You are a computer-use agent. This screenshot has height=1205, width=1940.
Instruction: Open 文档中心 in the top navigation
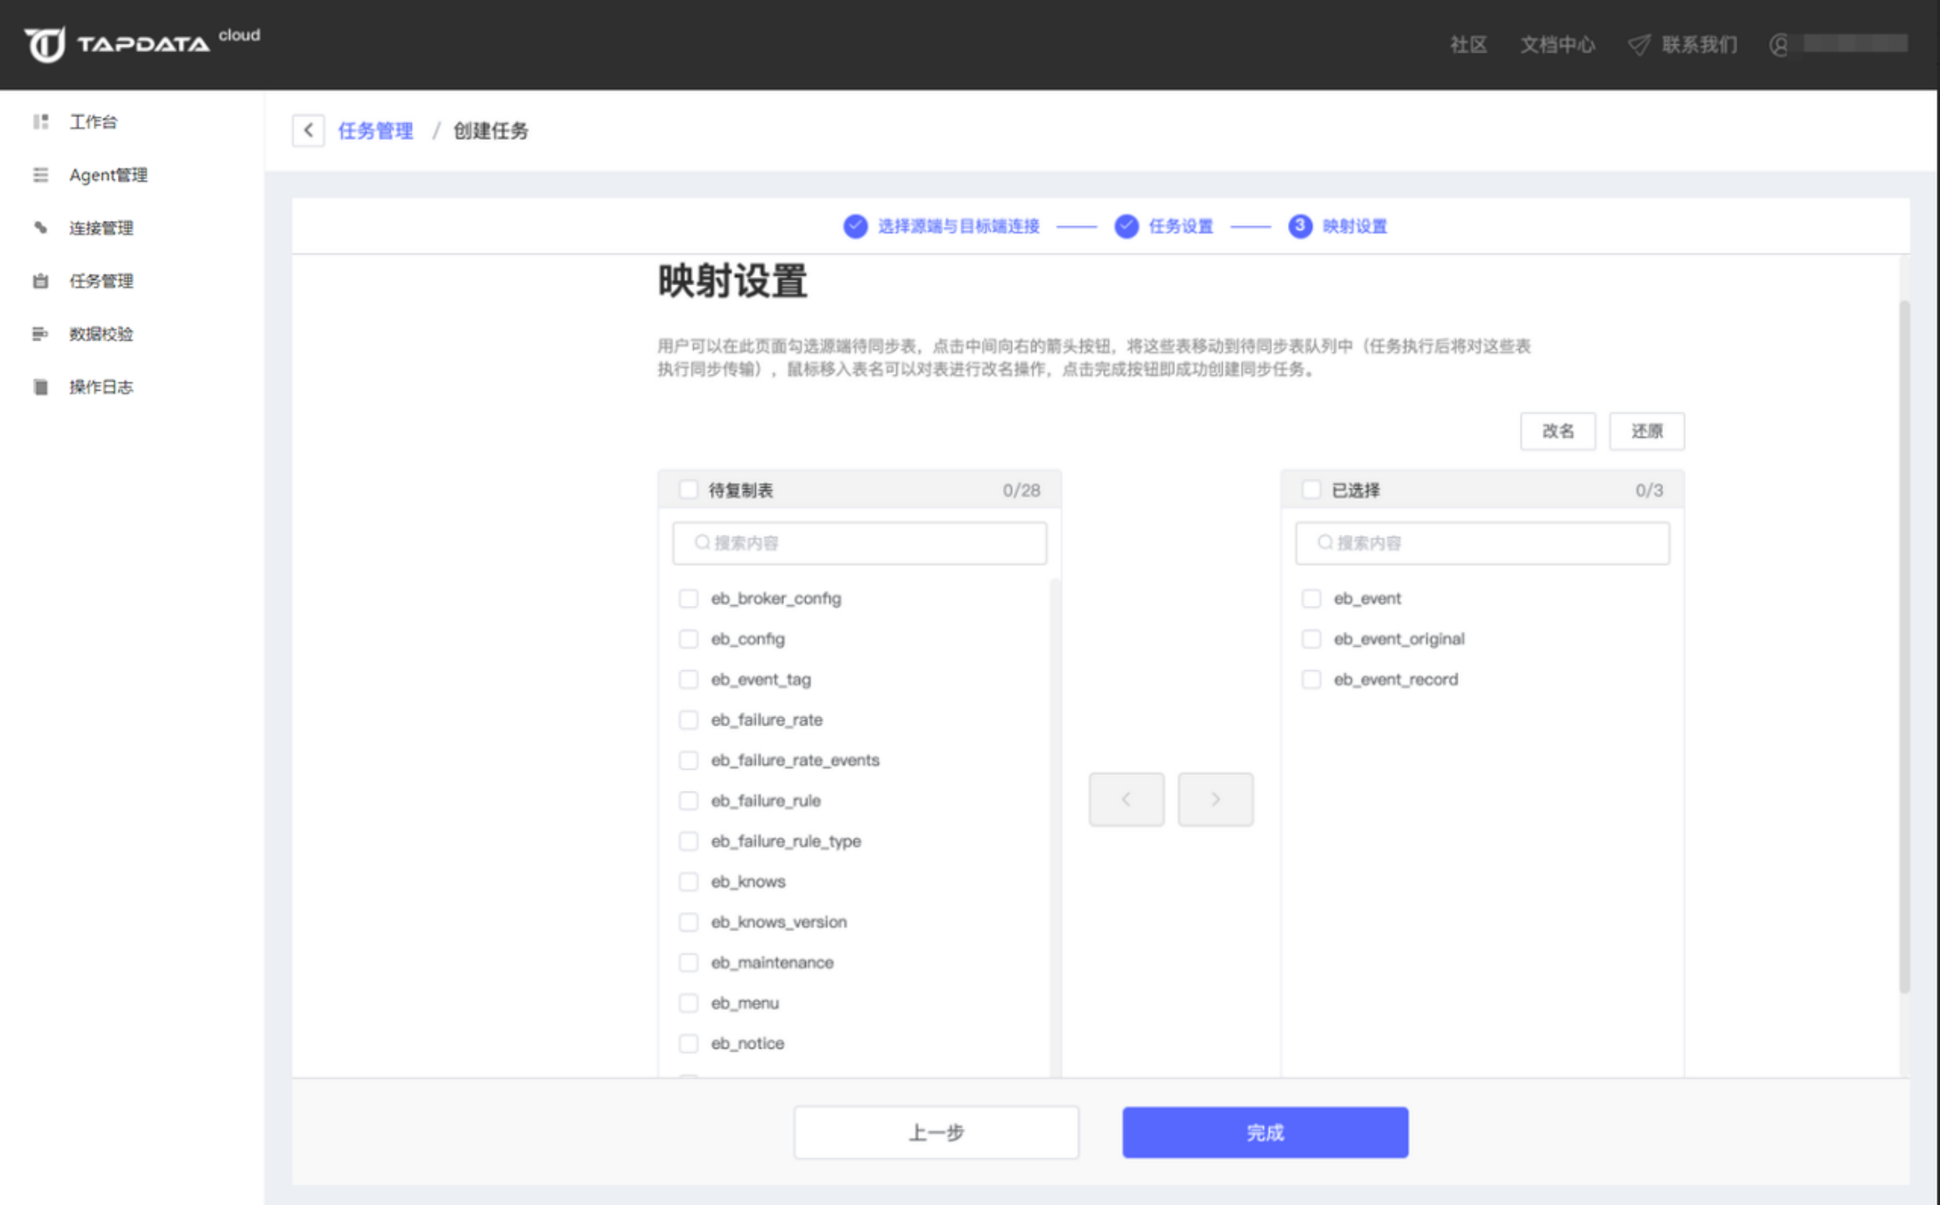(1557, 44)
